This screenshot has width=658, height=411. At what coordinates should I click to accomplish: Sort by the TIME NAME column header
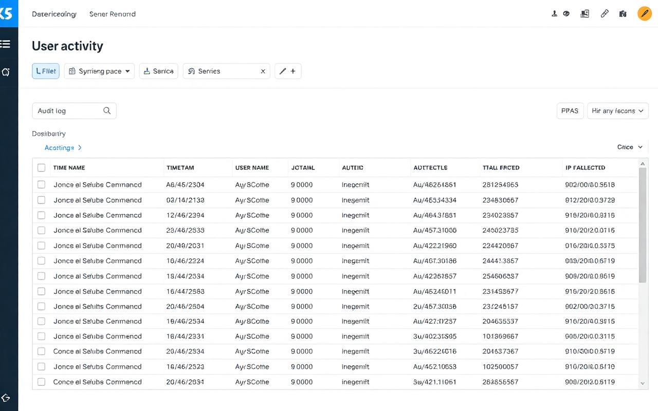coord(69,167)
